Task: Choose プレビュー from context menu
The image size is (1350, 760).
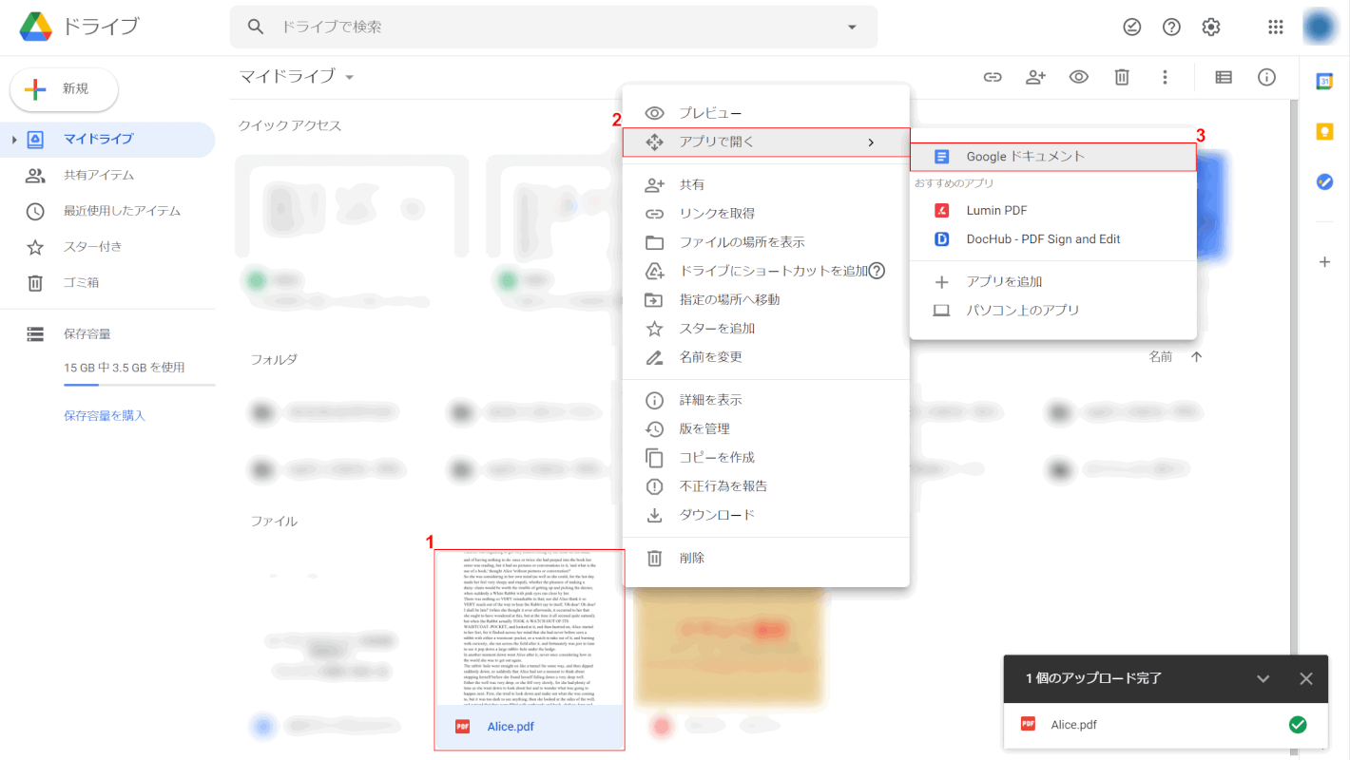Action: 766,113
